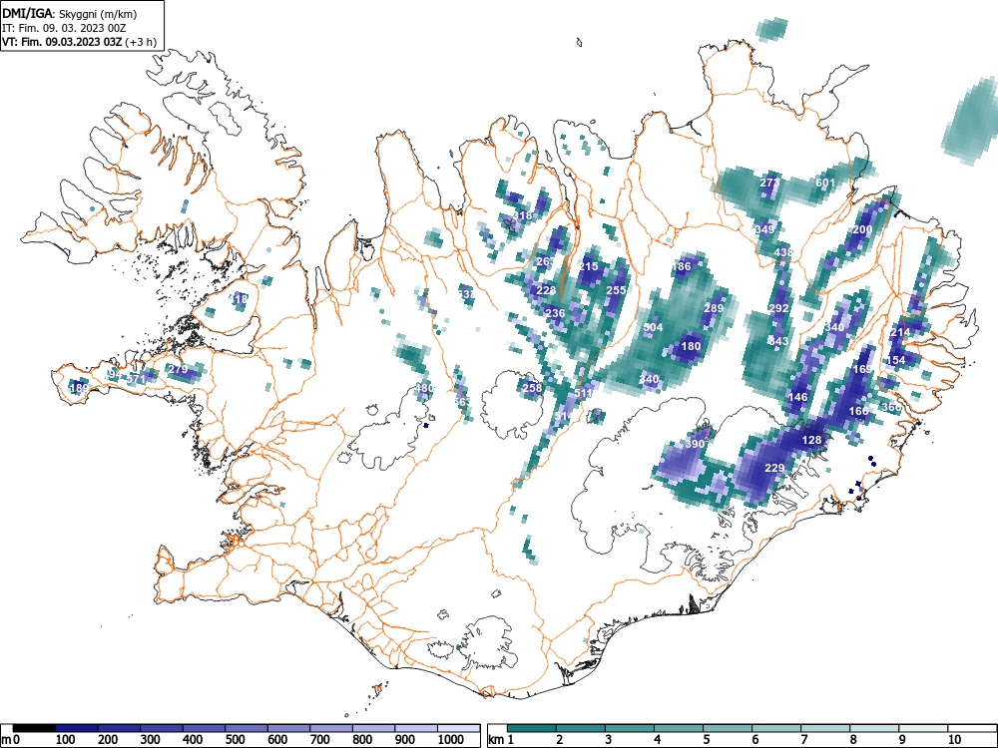Click the visibility value '504' on the map
The width and height of the screenshot is (998, 748).
point(653,327)
